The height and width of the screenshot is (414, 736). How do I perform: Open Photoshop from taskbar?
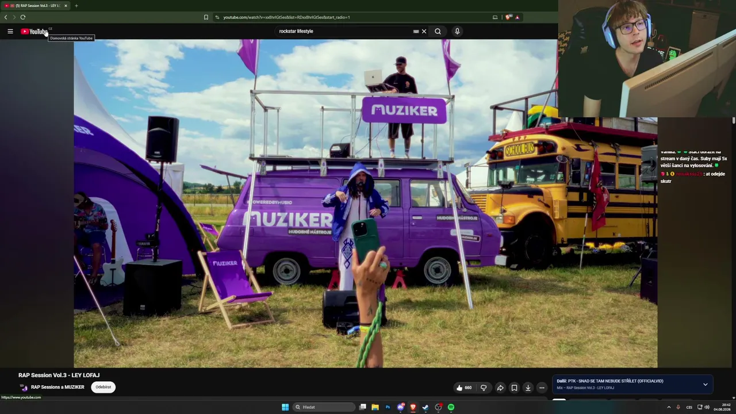tap(388, 407)
